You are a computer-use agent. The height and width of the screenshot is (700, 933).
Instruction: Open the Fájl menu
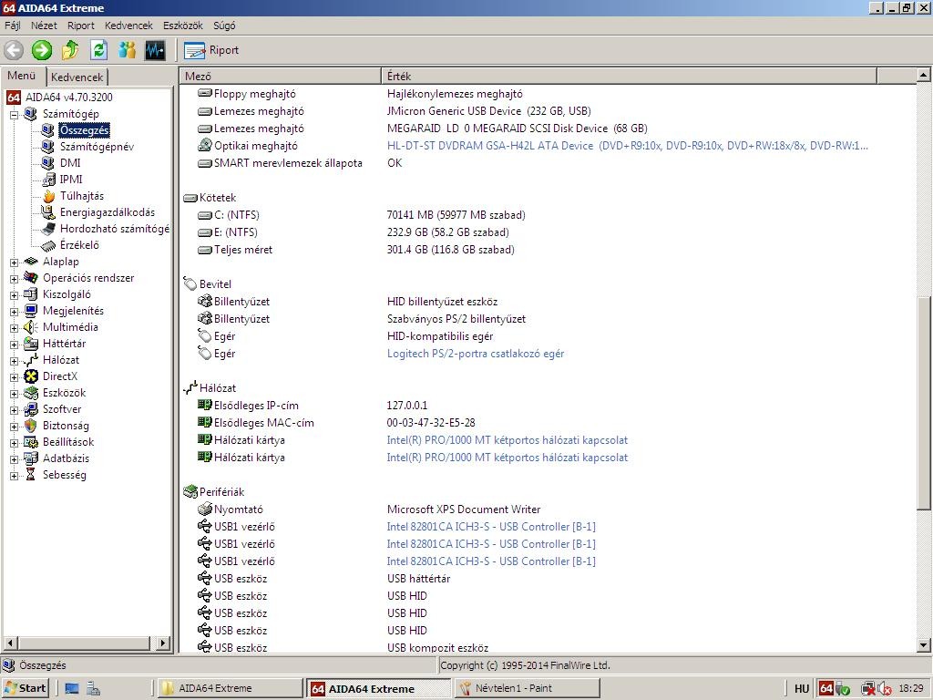click(x=13, y=26)
